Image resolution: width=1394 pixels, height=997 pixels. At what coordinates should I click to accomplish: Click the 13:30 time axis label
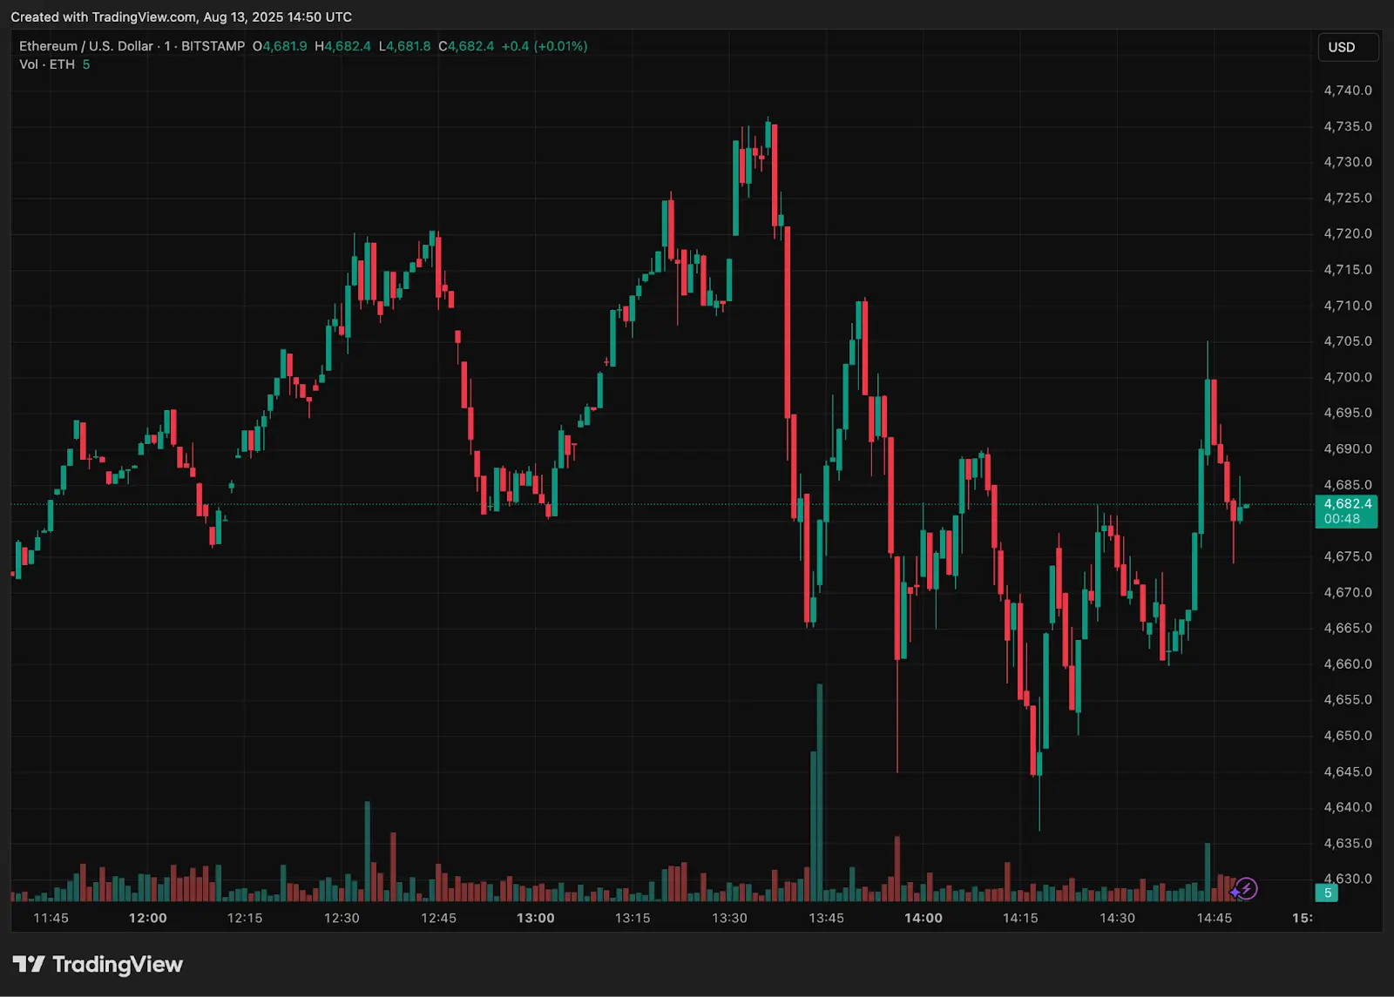[x=729, y=918]
